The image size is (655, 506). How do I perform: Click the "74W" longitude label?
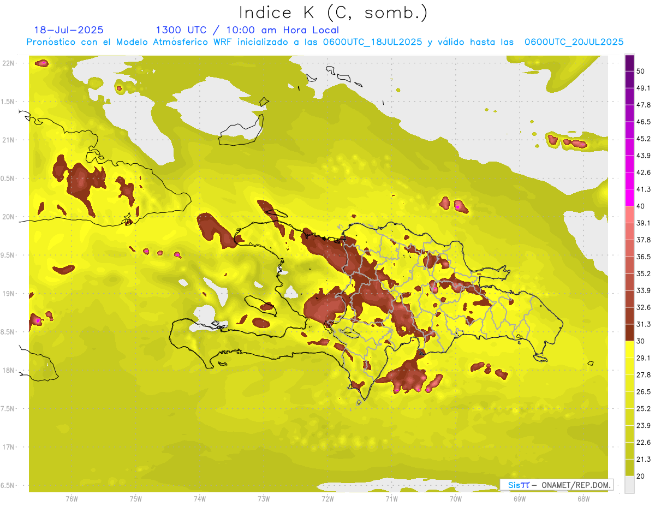point(199,498)
